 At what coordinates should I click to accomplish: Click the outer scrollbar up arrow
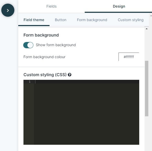coord(151,16)
